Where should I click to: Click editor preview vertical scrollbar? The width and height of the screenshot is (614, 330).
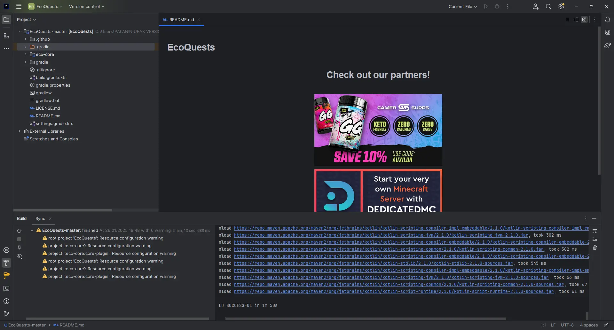599,101
